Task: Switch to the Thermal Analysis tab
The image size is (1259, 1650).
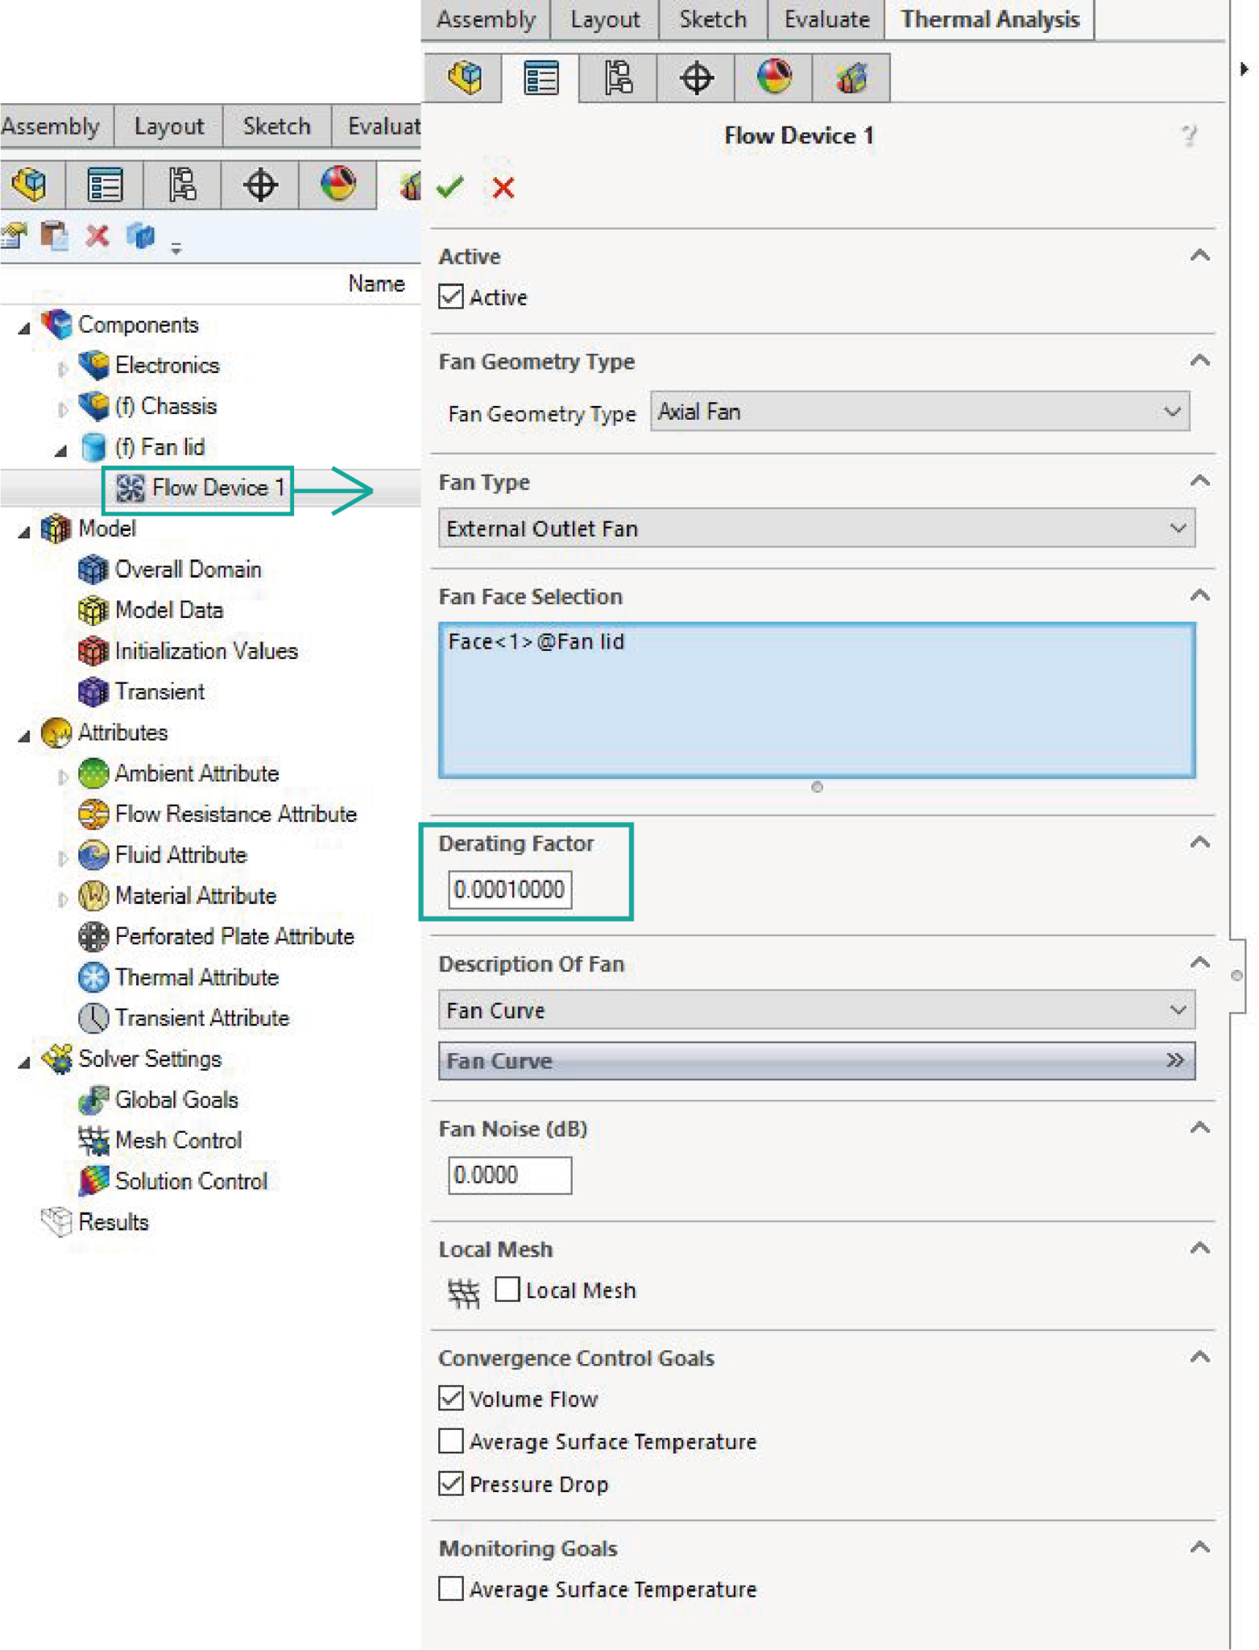Action: tap(989, 19)
